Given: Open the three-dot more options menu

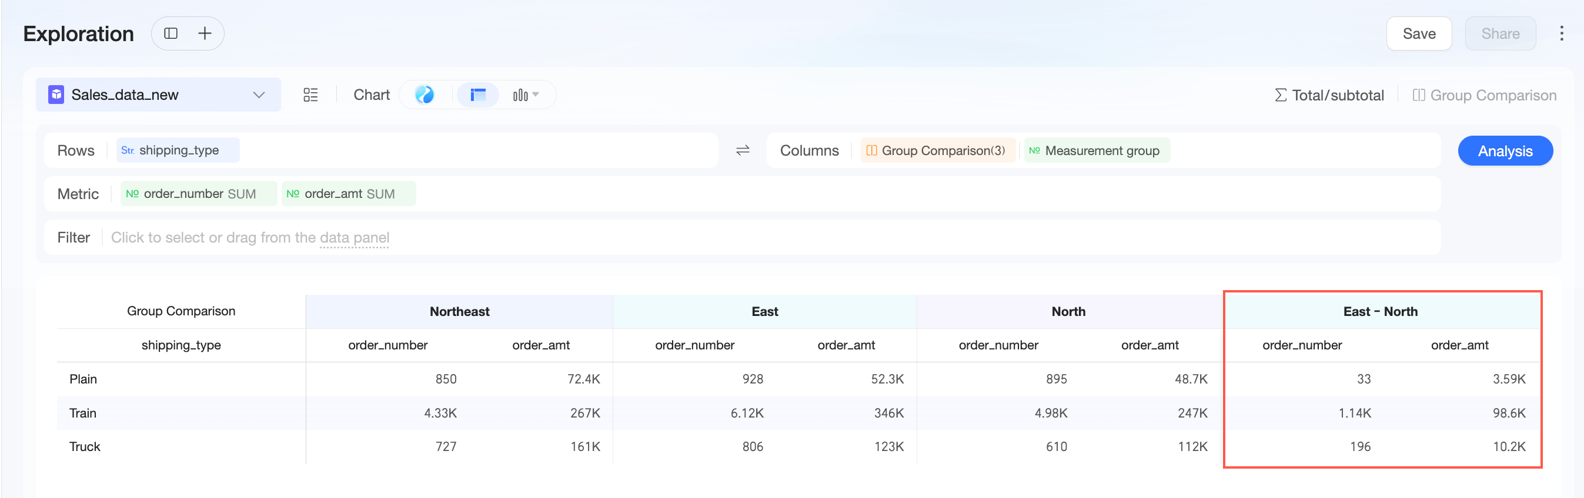Looking at the screenshot, I should 1561,34.
